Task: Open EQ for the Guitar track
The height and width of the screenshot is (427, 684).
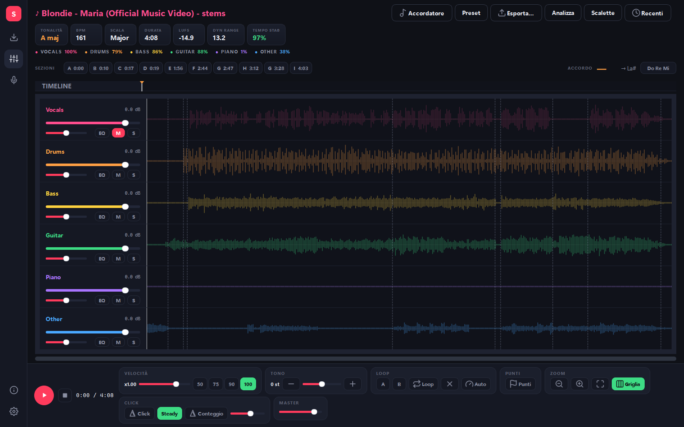Action: (x=102, y=259)
